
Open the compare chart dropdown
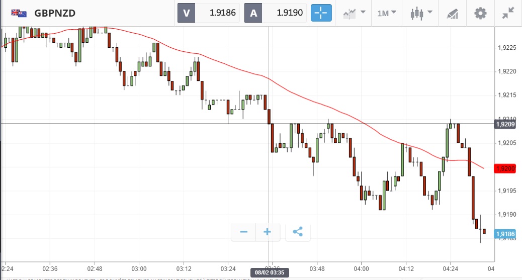coord(354,13)
